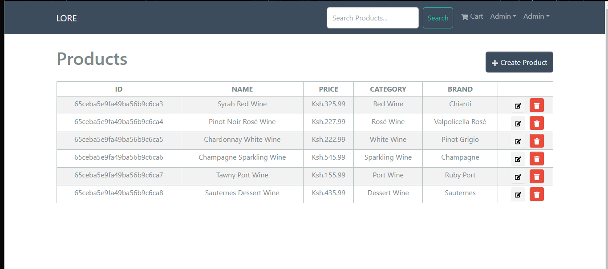Click edit icon for Syrah Red Wine
608x269 pixels.
(x=518, y=106)
